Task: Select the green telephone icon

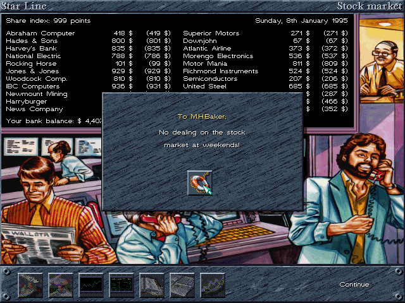Action: coord(213,285)
